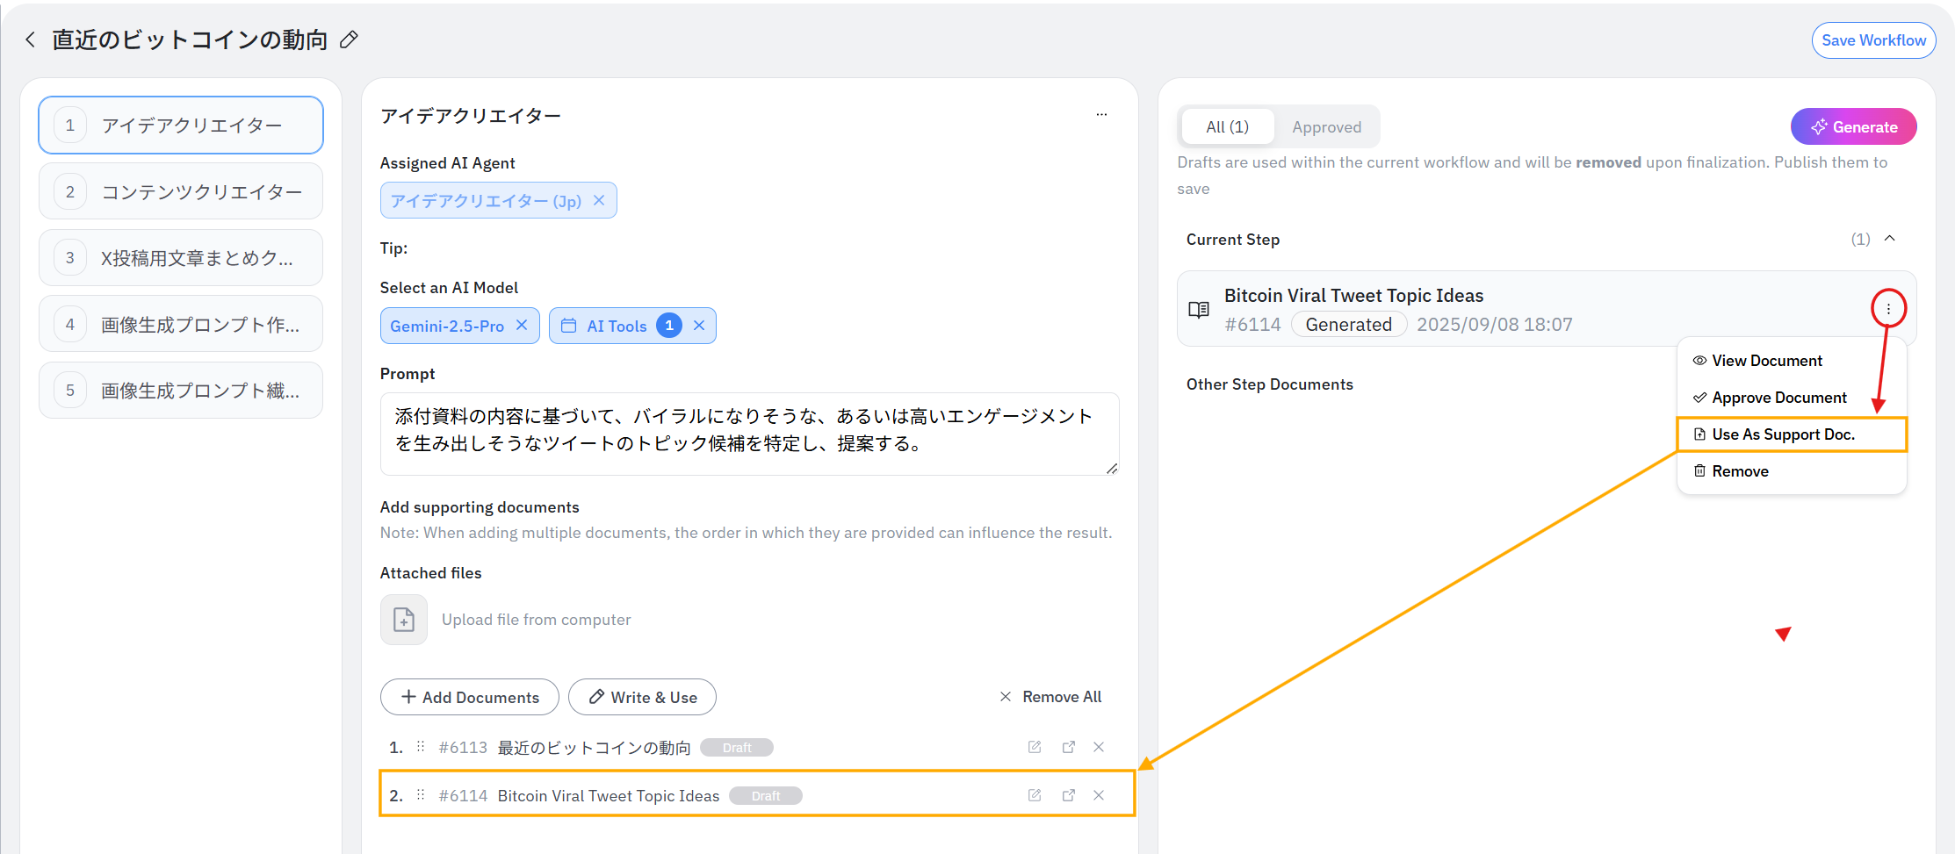Select Approve Document in the context menu
The width and height of the screenshot is (1955, 854).
click(x=1778, y=398)
